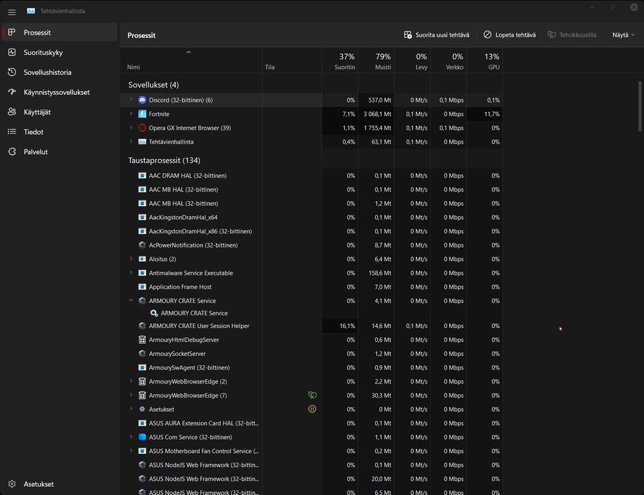Viewport: 644px width, 495px height.
Task: Click the Fortnite app icon
Action: (142, 114)
